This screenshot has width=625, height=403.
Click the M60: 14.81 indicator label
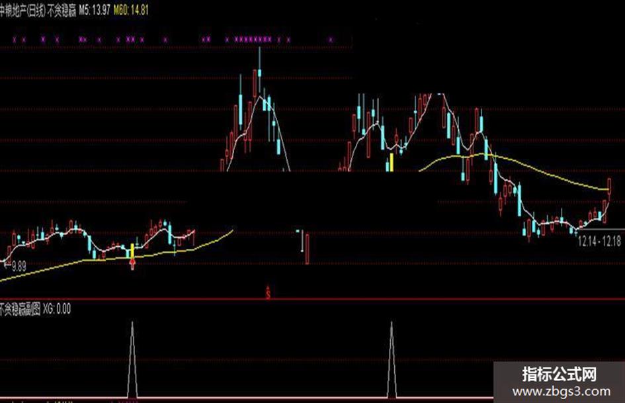click(x=131, y=11)
